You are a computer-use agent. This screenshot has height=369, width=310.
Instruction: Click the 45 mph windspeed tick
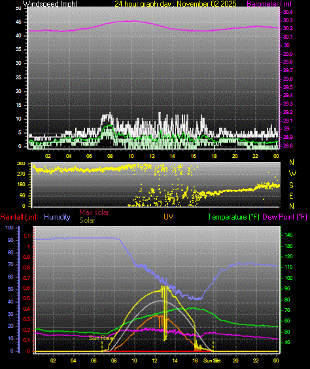pyautogui.click(x=18, y=22)
